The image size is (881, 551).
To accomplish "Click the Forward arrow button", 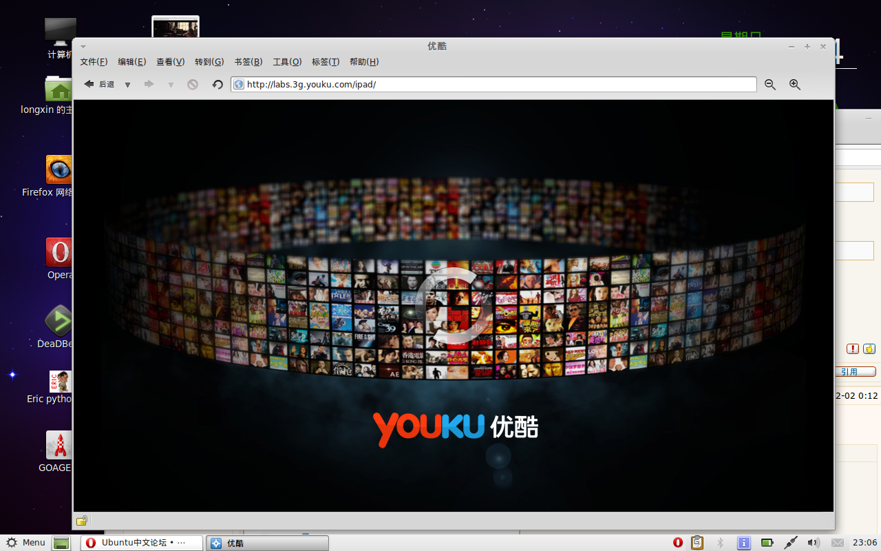I will 149,84.
